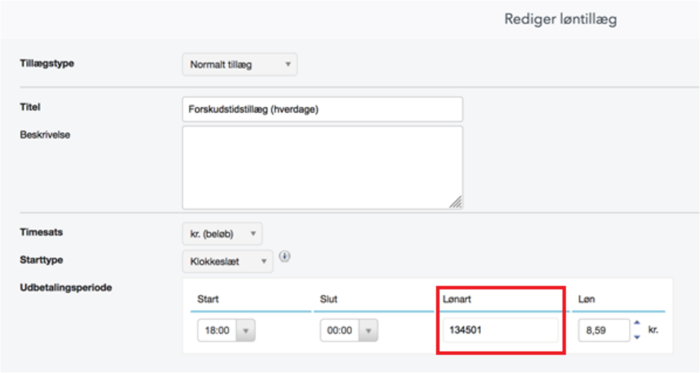Viewport: 700px width, 373px height.
Task: Open the Tillægstype dropdown
Action: point(240,65)
